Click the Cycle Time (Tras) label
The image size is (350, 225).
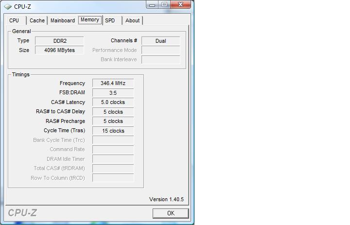click(x=65, y=131)
